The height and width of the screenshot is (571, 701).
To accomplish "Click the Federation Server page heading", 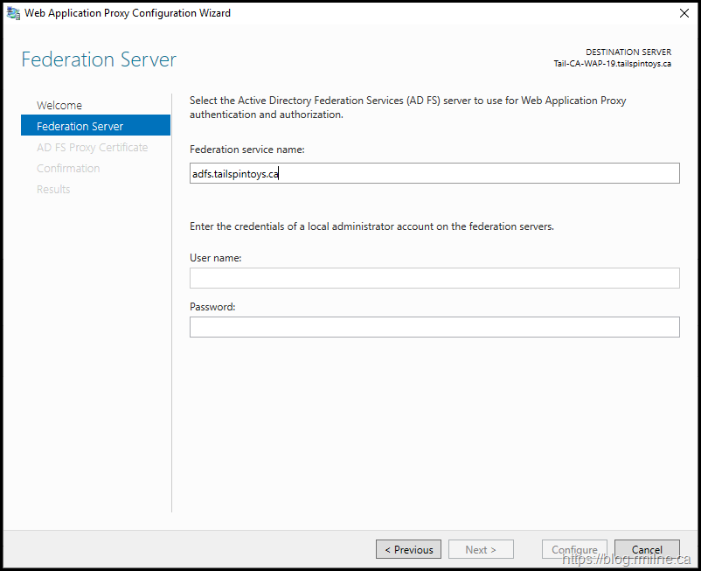I will 99,59.
